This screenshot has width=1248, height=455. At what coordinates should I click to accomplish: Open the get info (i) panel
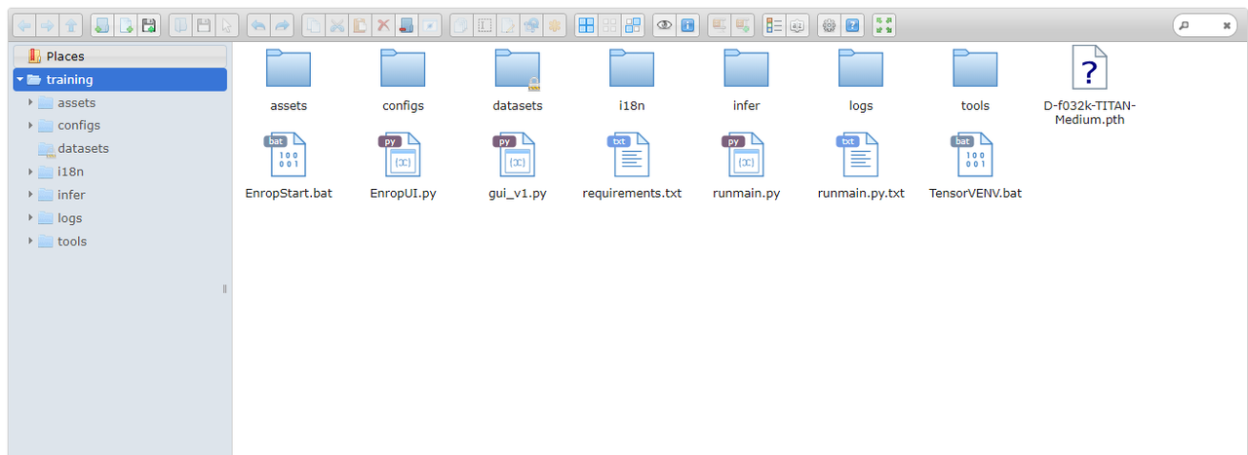687,25
